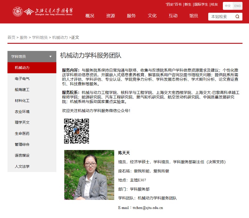Open the 新生 top link
The height and width of the screenshot is (218, 249).
click(188, 4)
